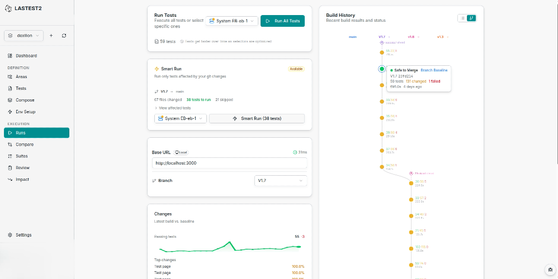The height and width of the screenshot is (279, 558).
Task: Open the V1.7 branch dropdown
Action: (281, 181)
